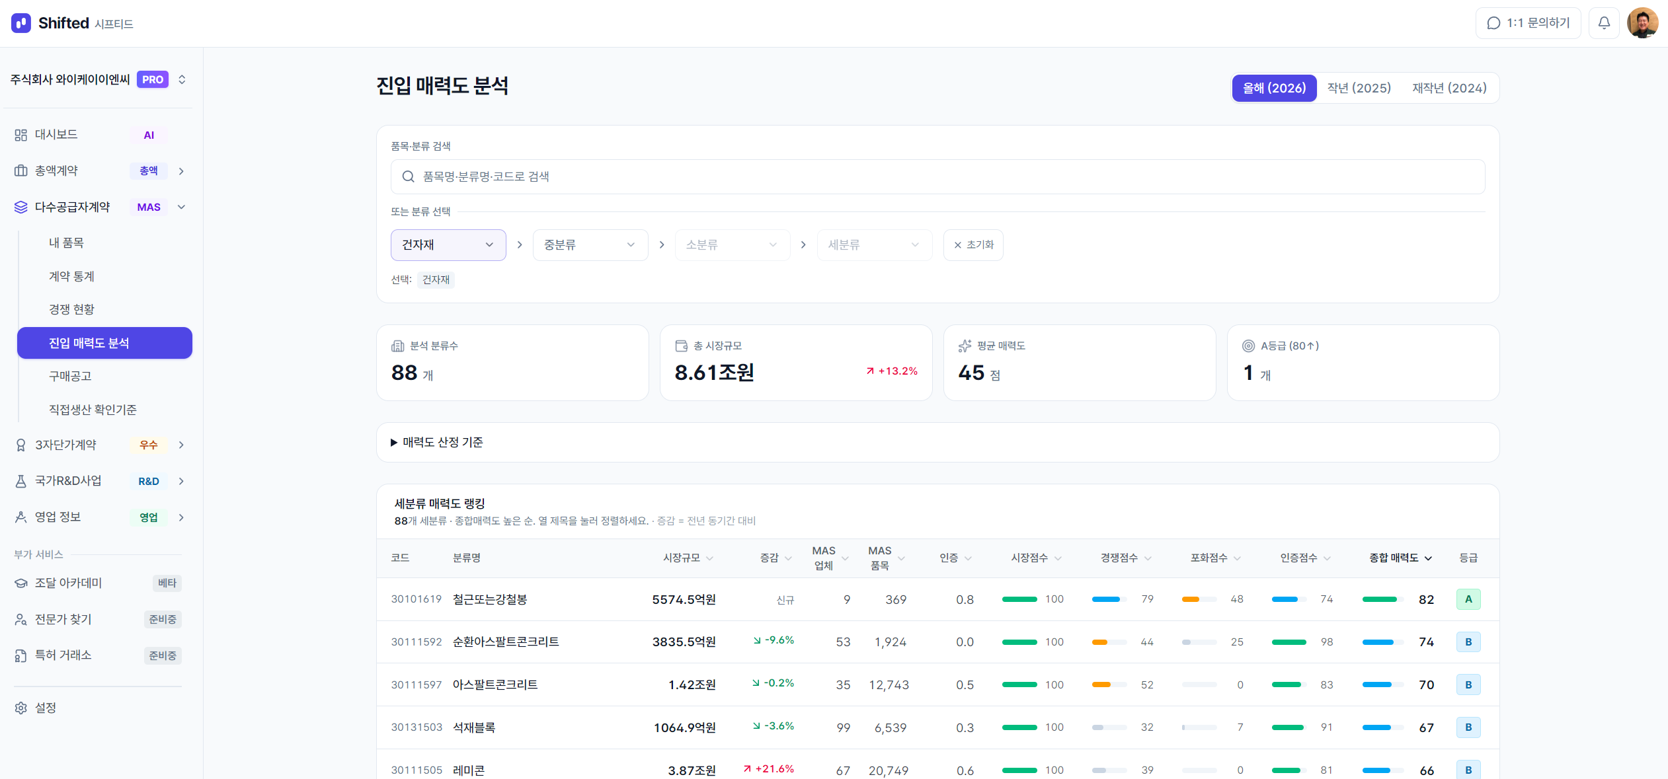Click 석재블록 시장점수 progress bar
Screen dimensions: 1668x779
tap(1019, 727)
